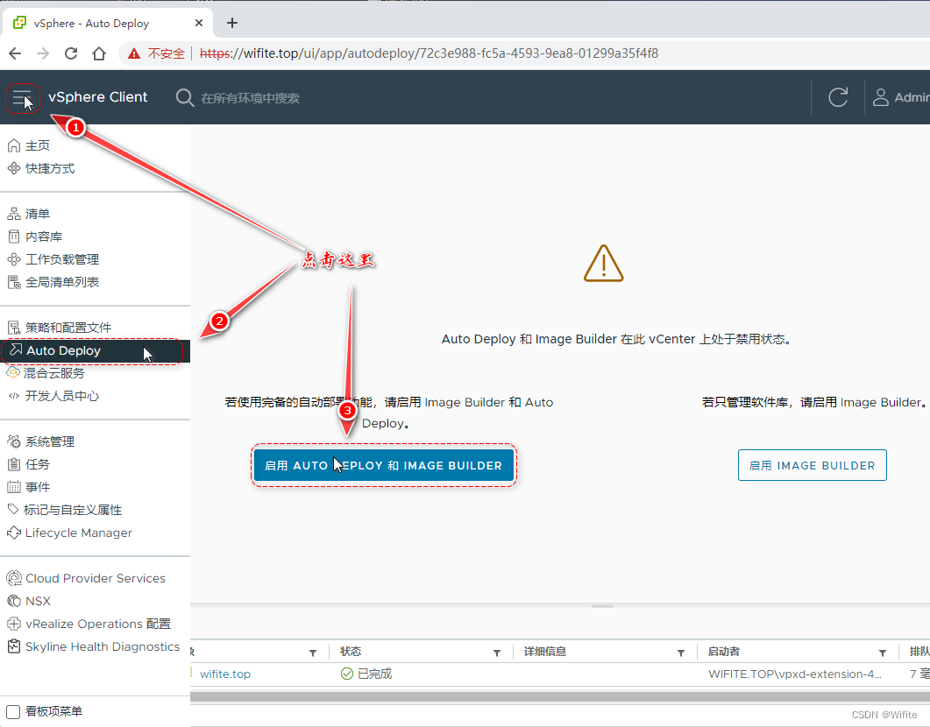Click the NSX icon in sidebar
This screenshot has width=930, height=727.
(14, 601)
